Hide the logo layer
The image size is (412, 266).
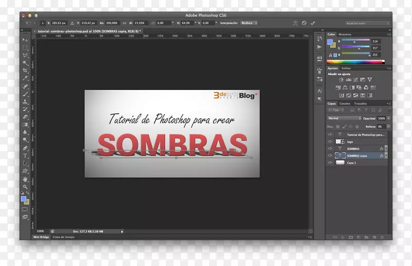[x=330, y=141]
